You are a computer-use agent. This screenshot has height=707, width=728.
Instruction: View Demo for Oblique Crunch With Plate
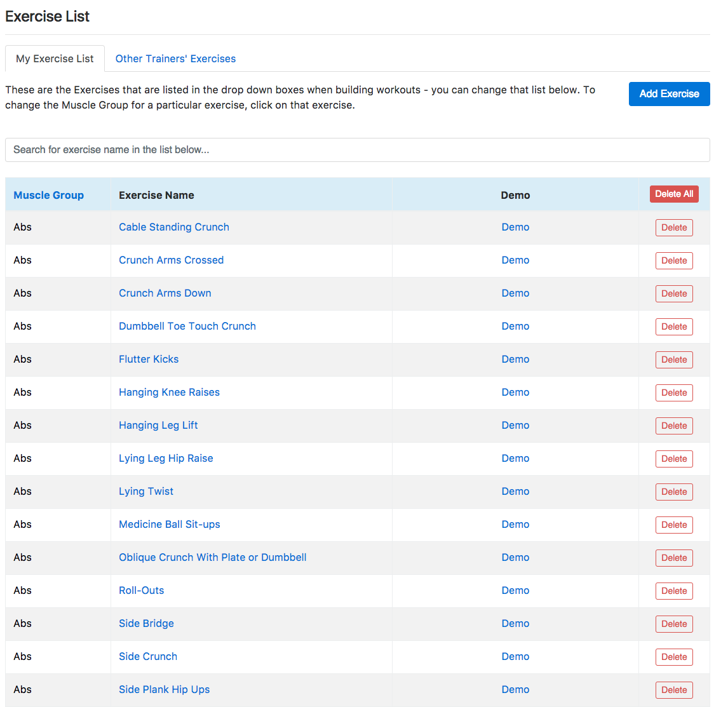[515, 557]
